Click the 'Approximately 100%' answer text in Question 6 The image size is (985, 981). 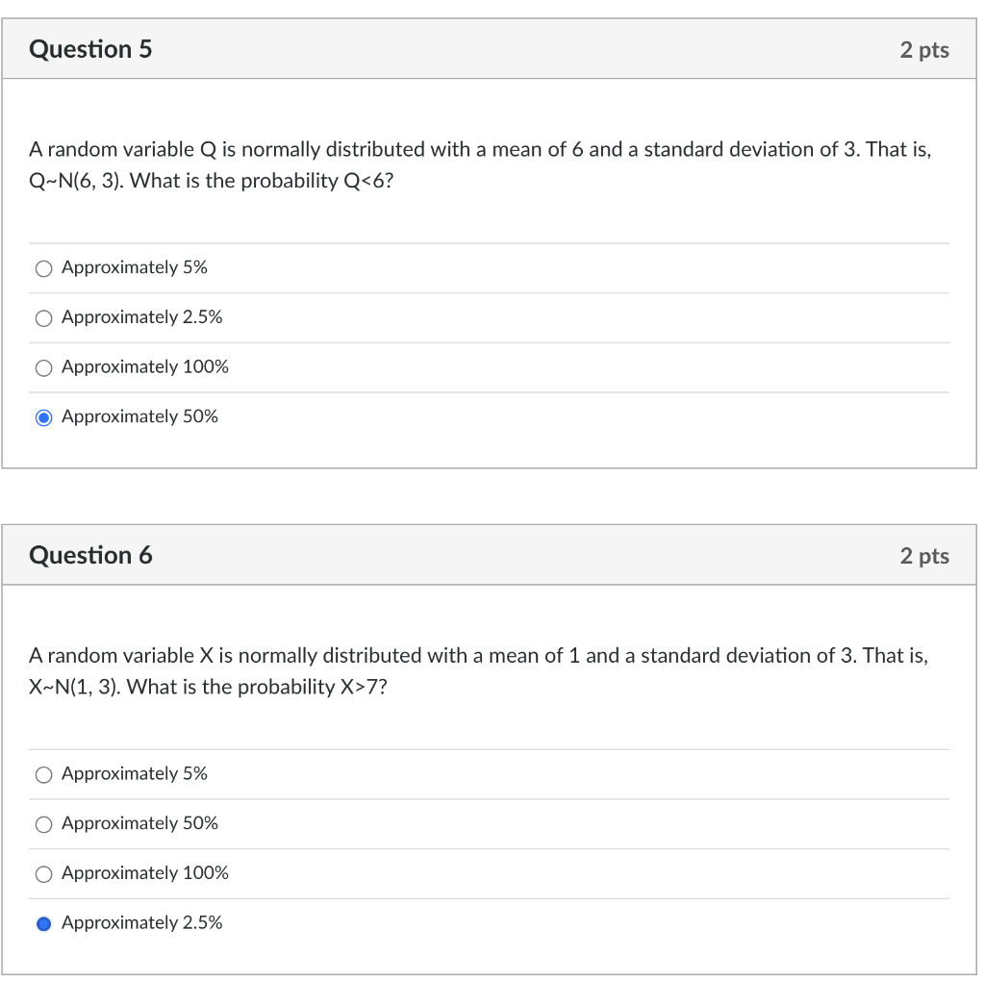144,873
